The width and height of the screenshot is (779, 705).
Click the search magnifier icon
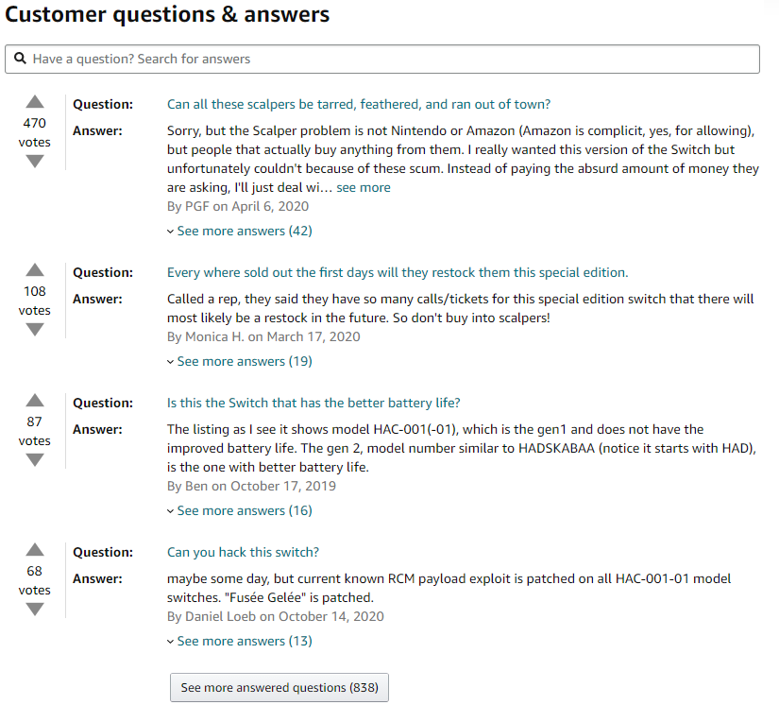(20, 59)
